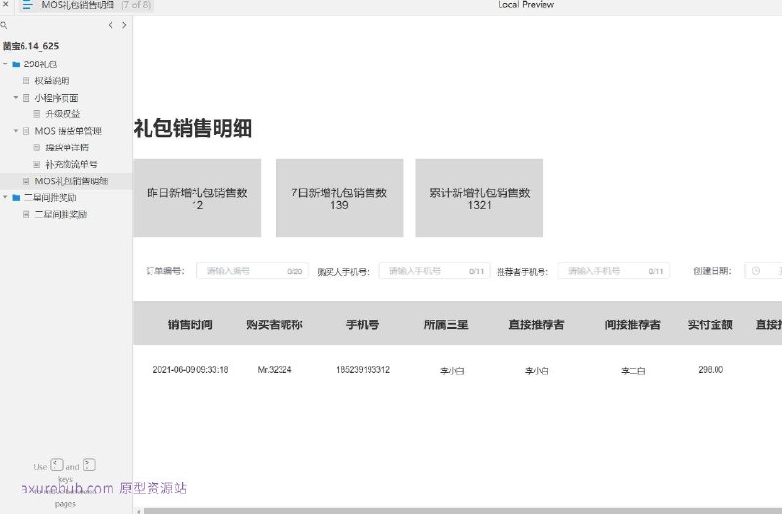The image size is (782, 514).
Task: Click the 实付金额 column header
Action: tap(711, 324)
